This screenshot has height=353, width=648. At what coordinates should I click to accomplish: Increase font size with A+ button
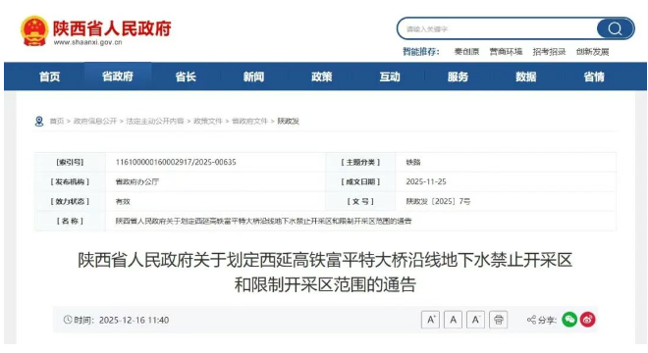pyautogui.click(x=430, y=320)
